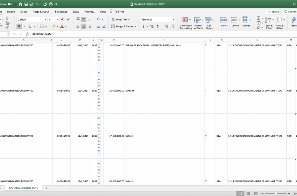Click the zoom slider handle

(x=276, y=193)
